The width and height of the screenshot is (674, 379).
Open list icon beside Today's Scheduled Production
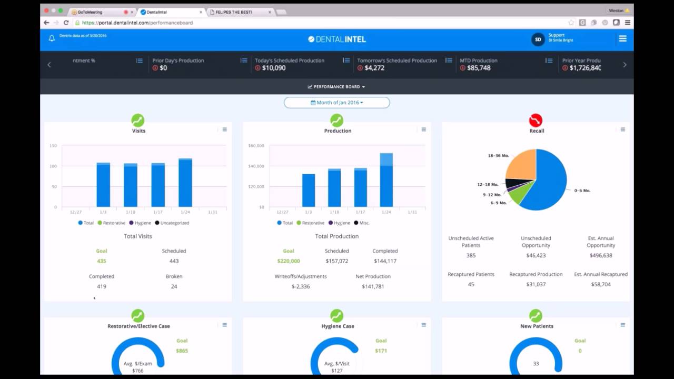[346, 61]
